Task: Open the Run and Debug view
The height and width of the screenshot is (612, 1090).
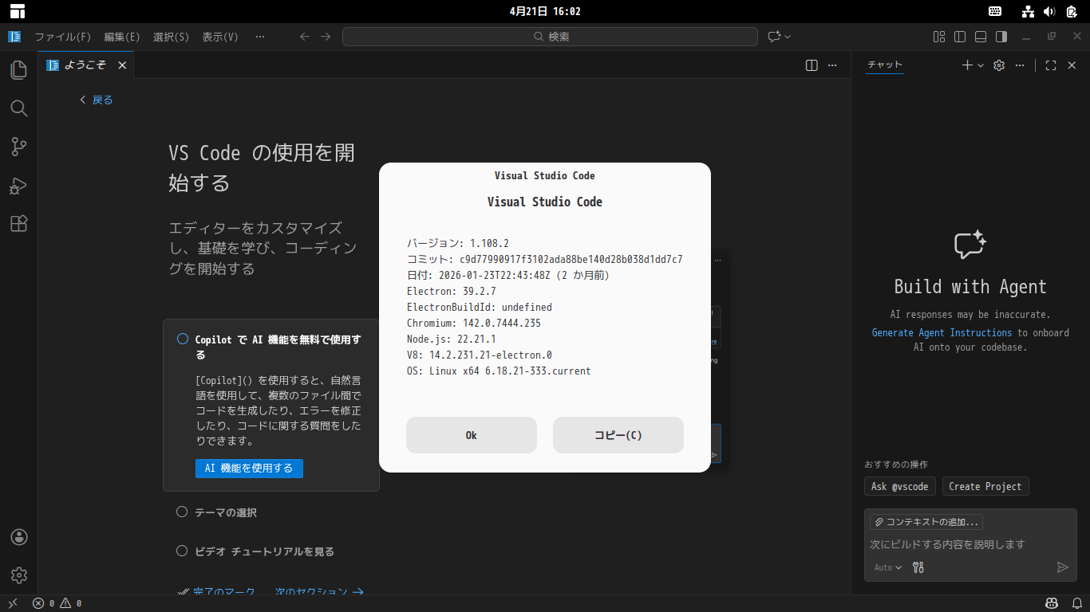Action: click(19, 186)
